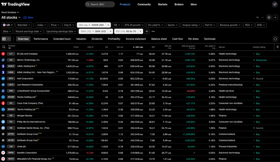Image resolution: width=280 pixels, height=162 pixels.
Task: Open the US country dropdown
Action: tap(8, 25)
